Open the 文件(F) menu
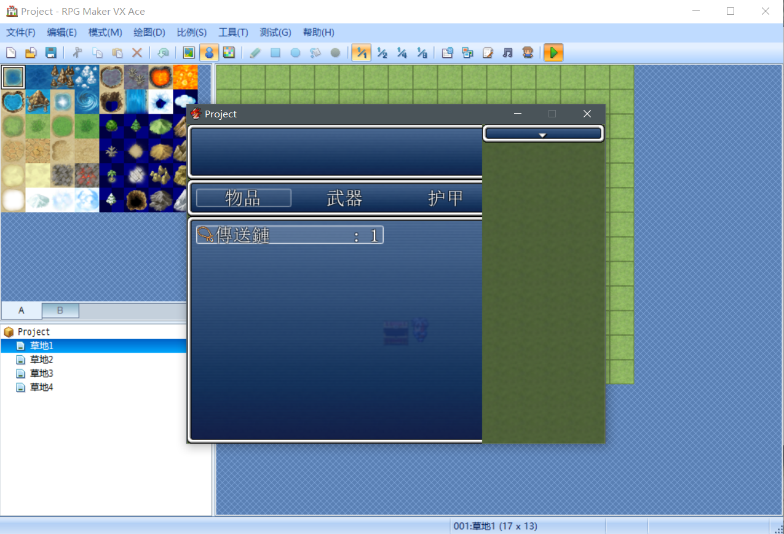The image size is (784, 534). point(21,33)
